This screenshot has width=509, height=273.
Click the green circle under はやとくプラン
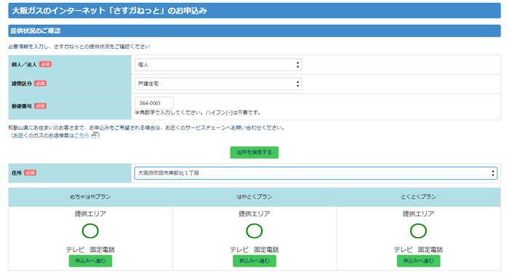coord(254,231)
